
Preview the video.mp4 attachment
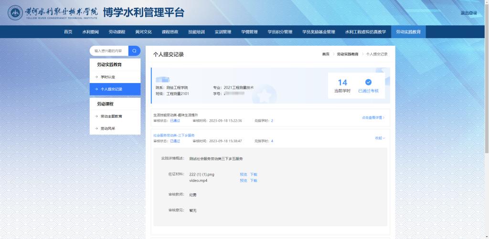(243, 181)
